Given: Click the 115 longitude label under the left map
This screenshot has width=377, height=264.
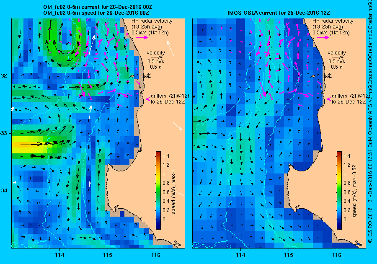Looking at the screenshot, I should 108,255.
